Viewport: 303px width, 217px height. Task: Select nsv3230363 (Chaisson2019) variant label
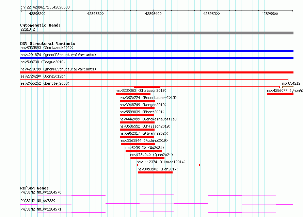point(141,90)
